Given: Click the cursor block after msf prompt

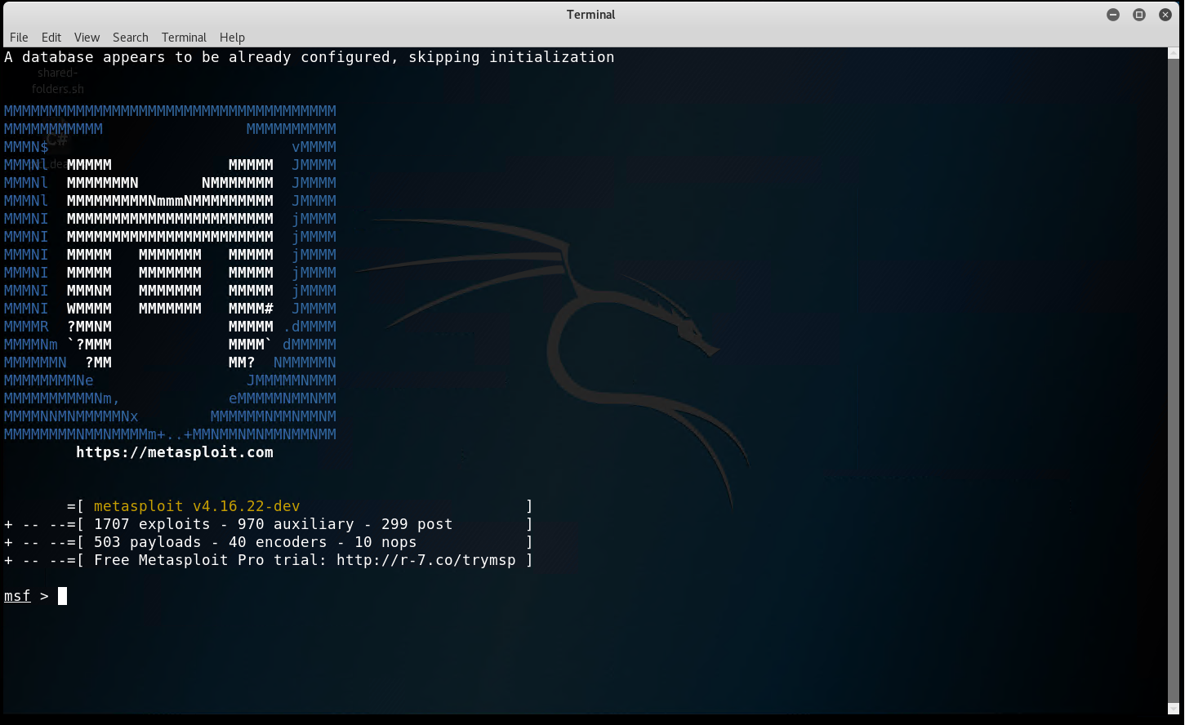Looking at the screenshot, I should 63,596.
